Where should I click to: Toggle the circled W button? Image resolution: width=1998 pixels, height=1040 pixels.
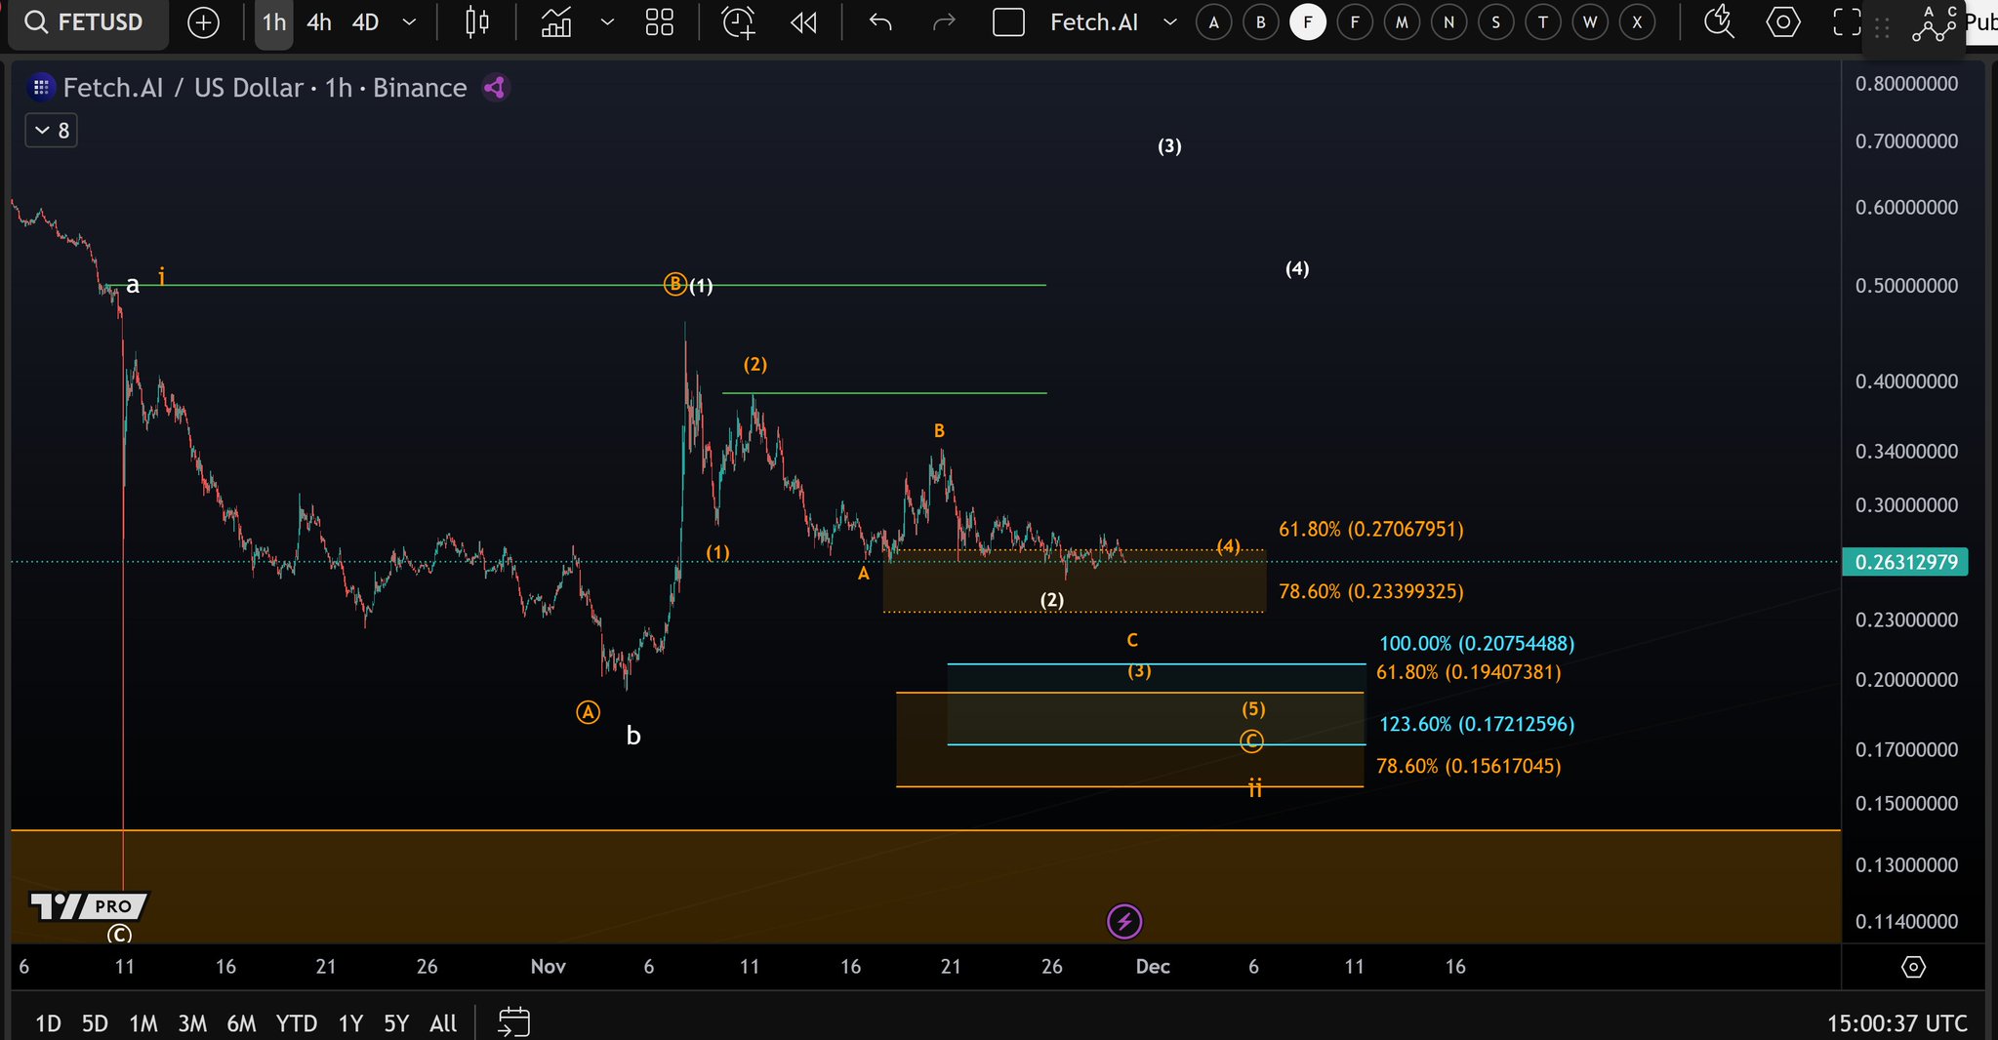[1590, 22]
